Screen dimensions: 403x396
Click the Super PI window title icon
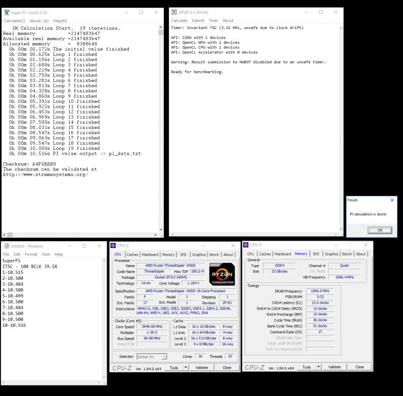[7, 12]
